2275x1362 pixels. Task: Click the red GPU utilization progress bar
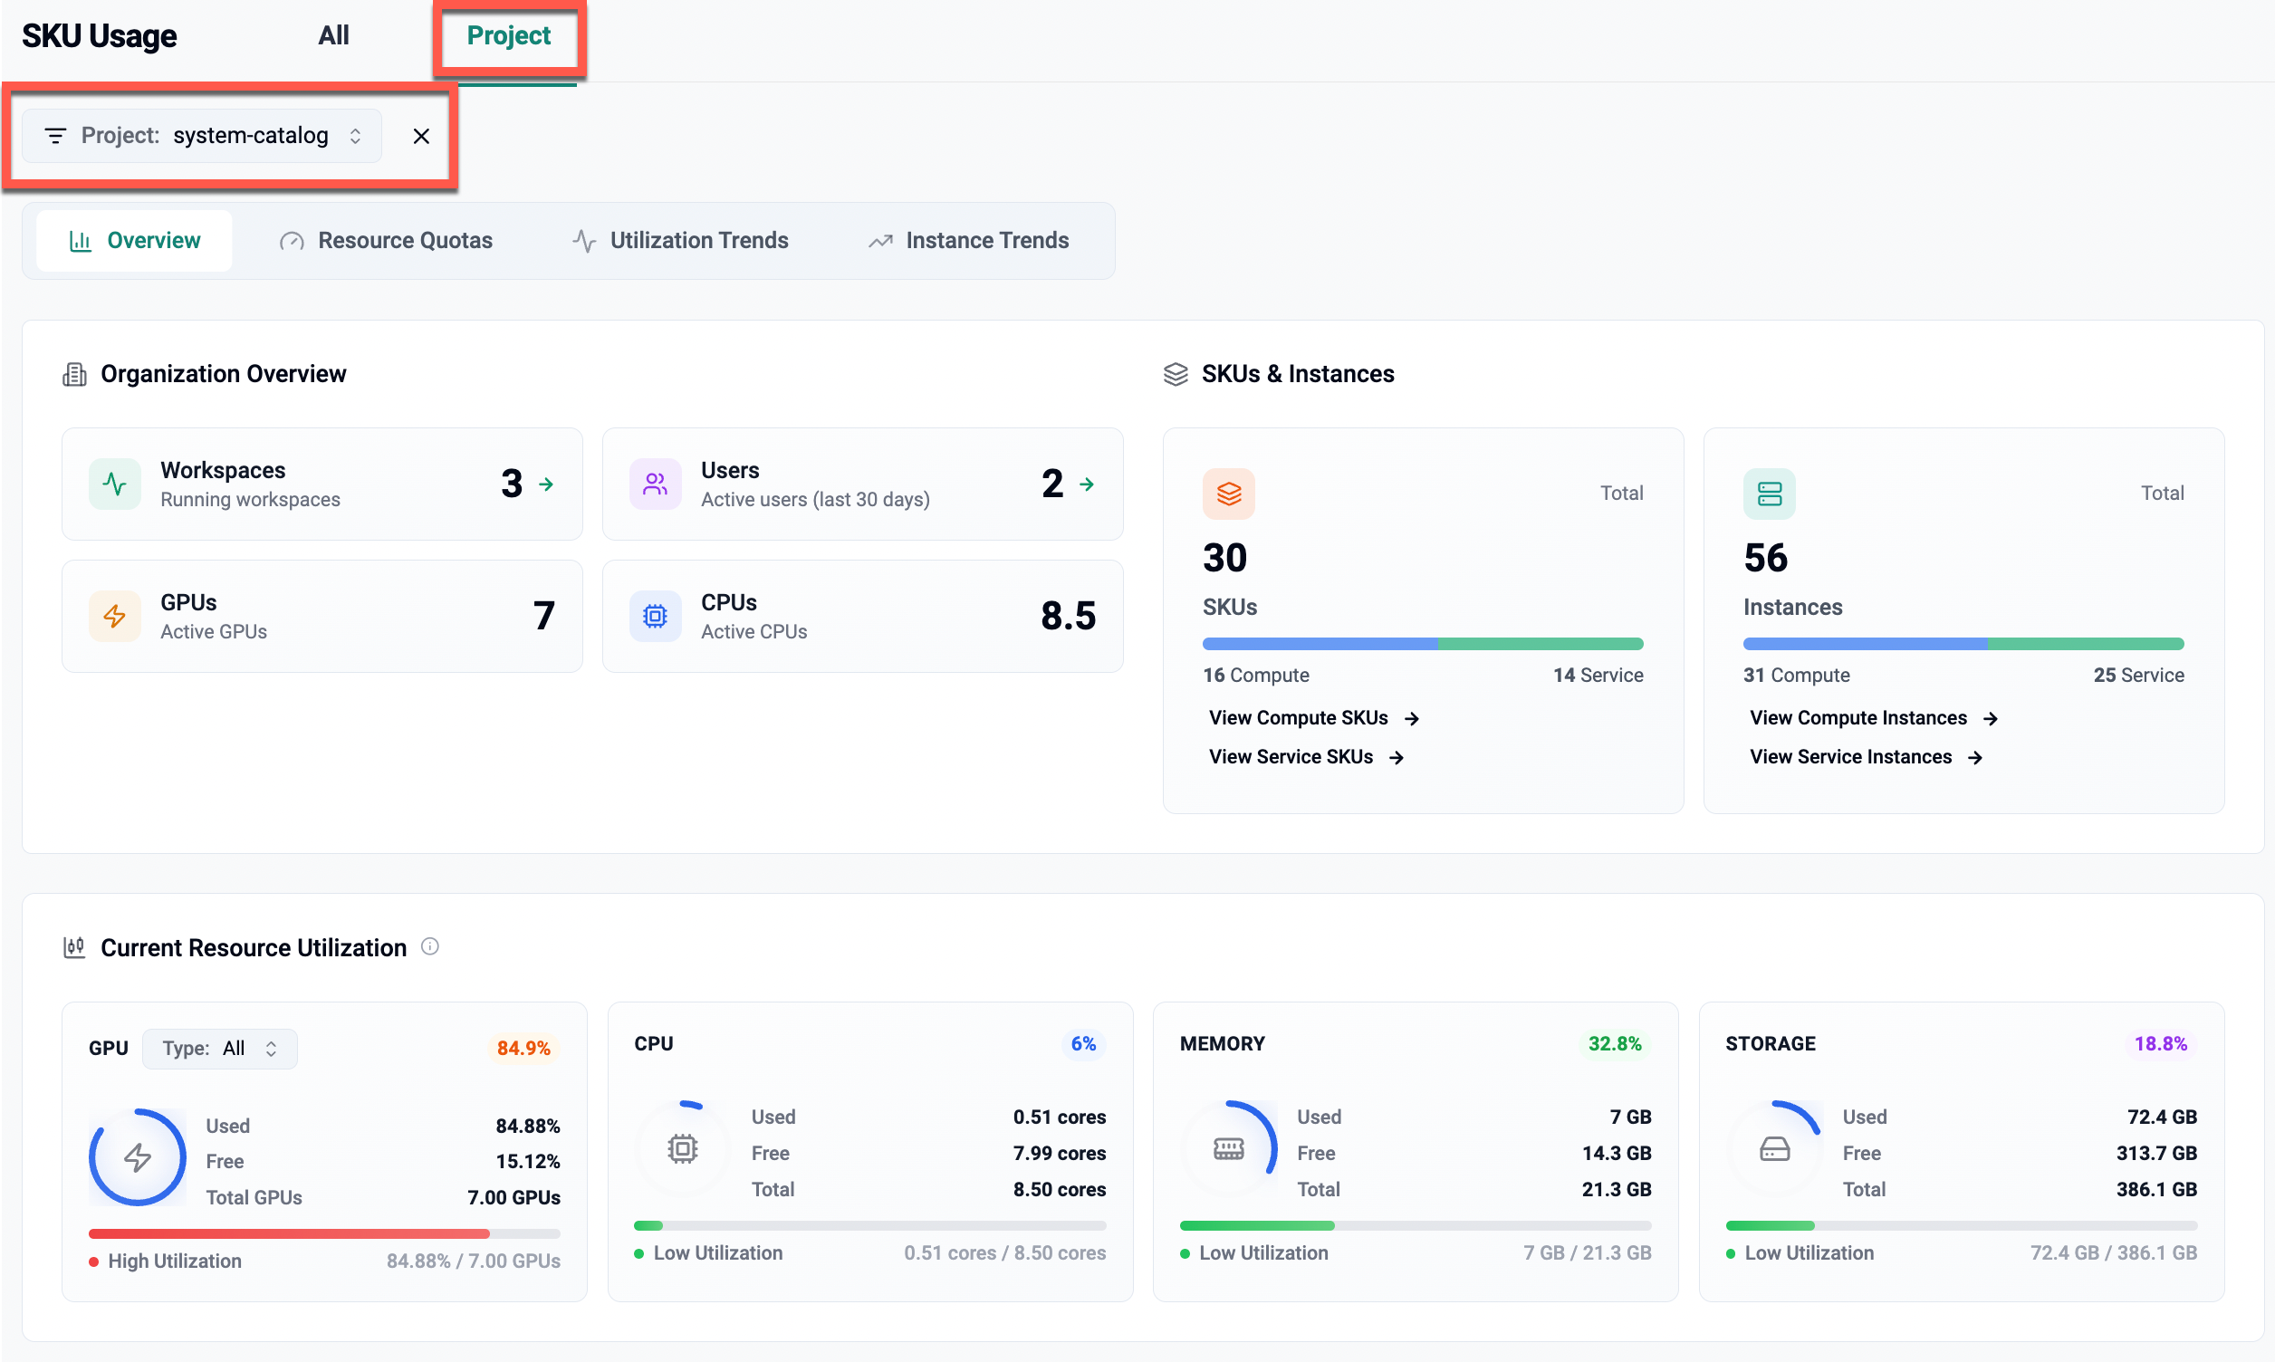pyautogui.click(x=289, y=1233)
